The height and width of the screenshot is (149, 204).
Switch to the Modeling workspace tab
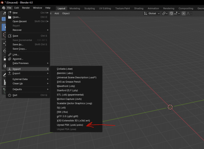click(75, 8)
